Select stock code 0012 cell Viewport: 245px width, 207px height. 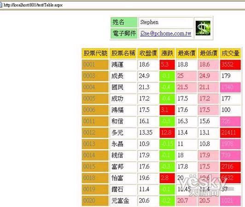(x=95, y=132)
